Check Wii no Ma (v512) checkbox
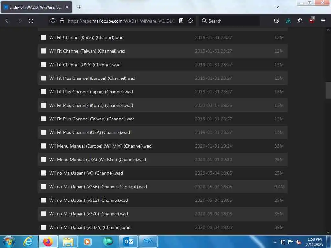This screenshot has height=248, width=331. (44, 200)
